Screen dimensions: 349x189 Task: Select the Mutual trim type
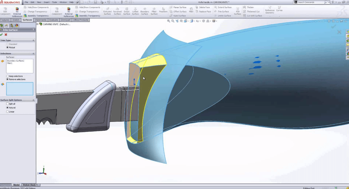point(8,48)
